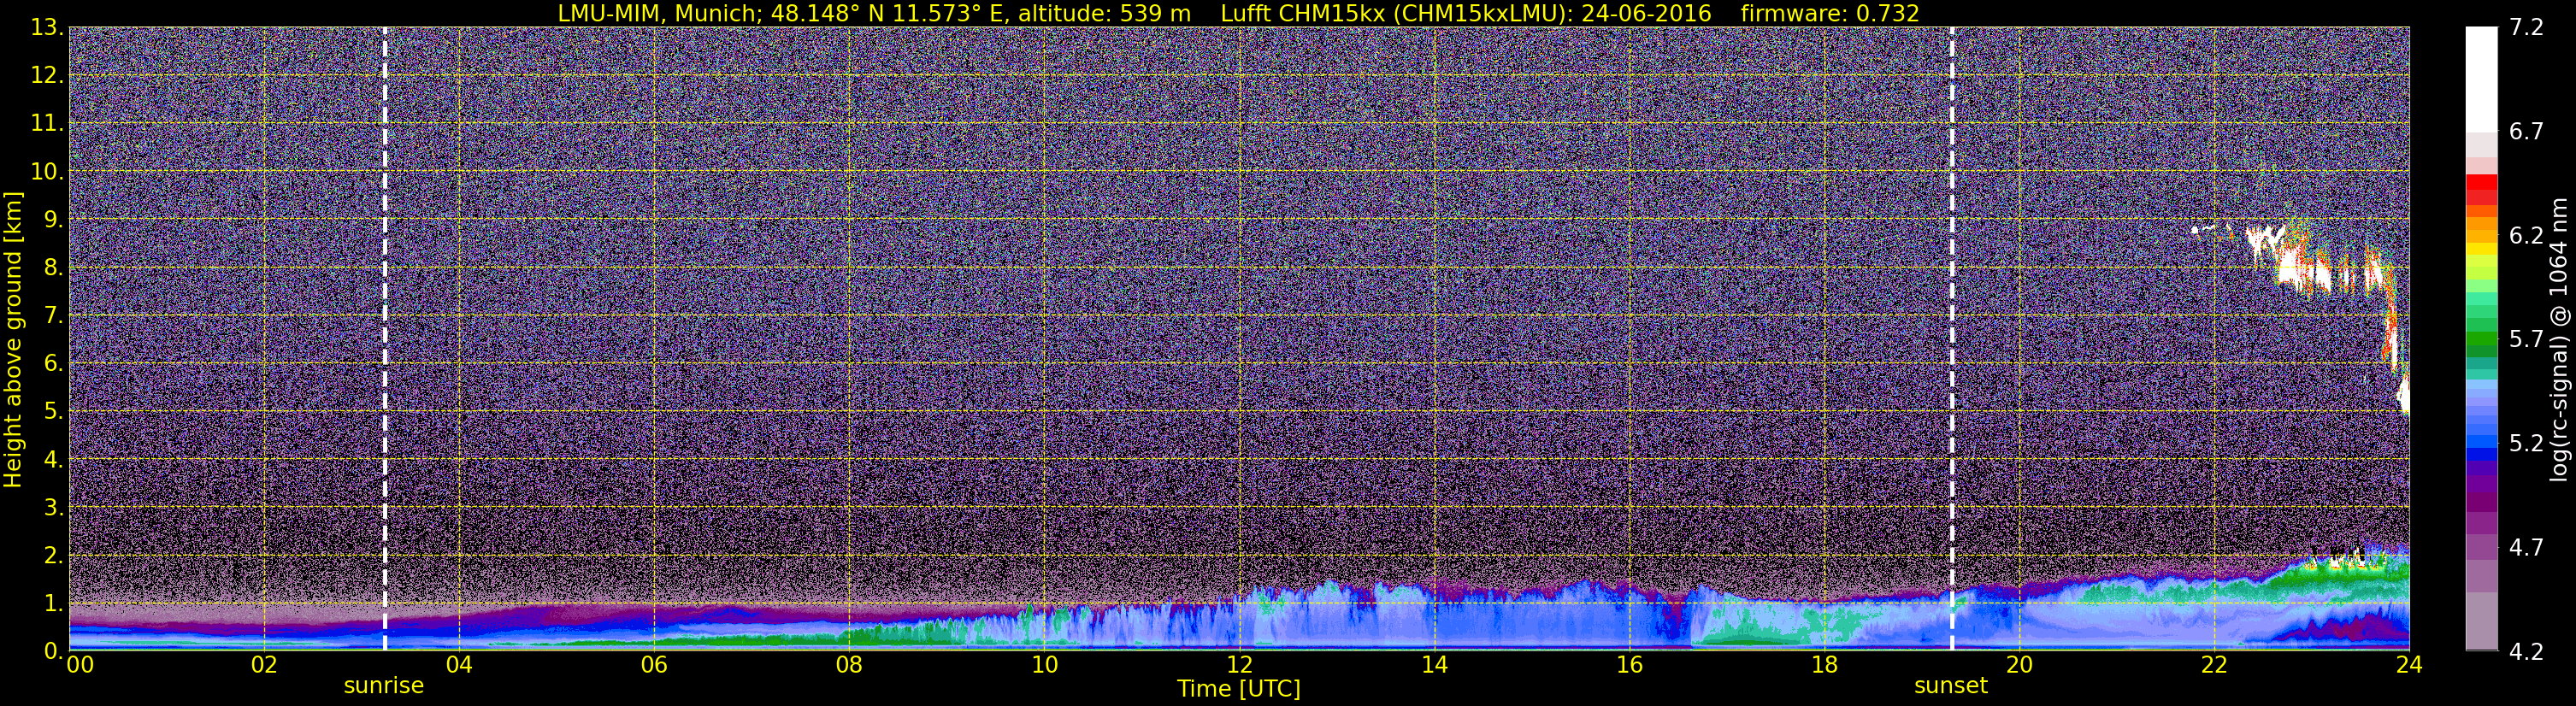The height and width of the screenshot is (706, 2576).
Task: Click the grey band at bottom of colorbar
Action: (2481, 620)
